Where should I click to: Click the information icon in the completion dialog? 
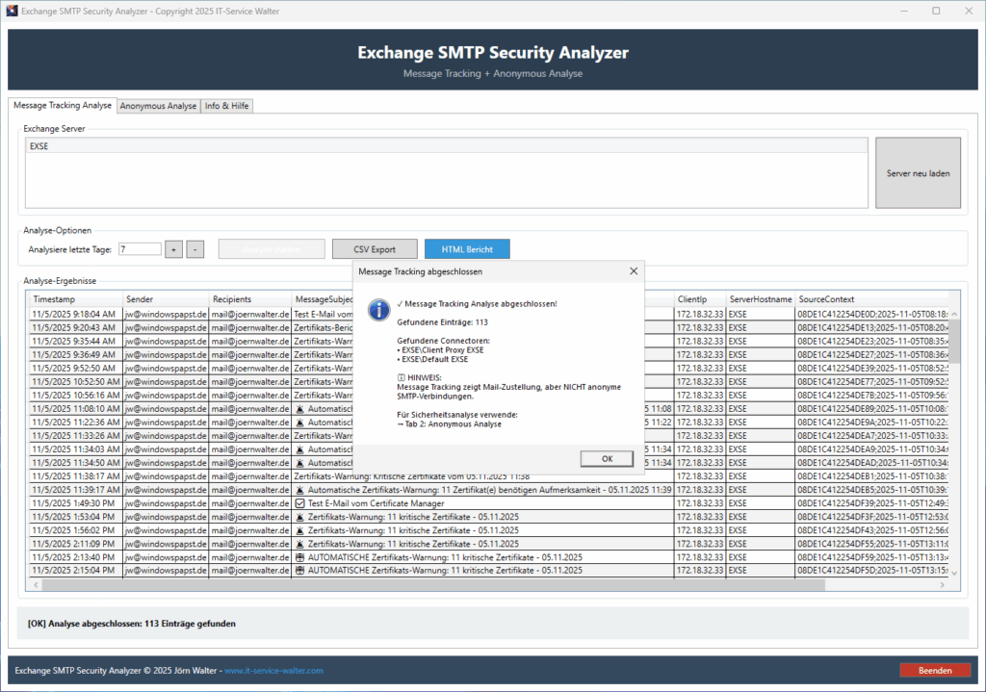coord(377,310)
